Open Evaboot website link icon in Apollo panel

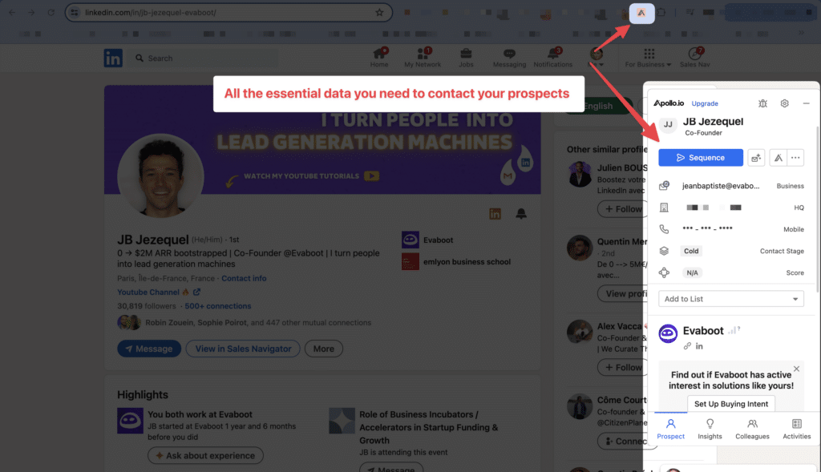point(687,346)
